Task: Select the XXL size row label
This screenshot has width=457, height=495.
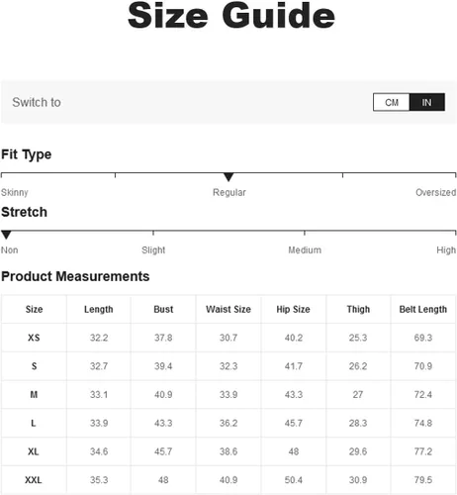Action: [x=34, y=480]
